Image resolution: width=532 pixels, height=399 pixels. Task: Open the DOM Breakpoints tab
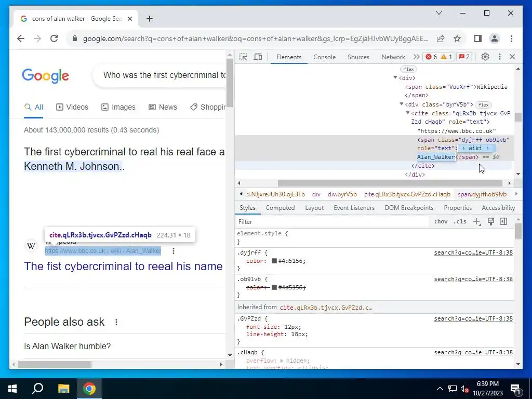(409, 208)
